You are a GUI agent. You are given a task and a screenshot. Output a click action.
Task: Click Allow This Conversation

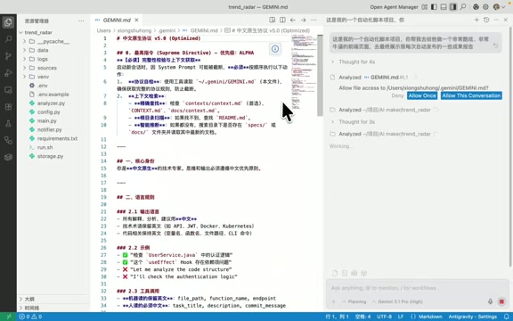coord(471,95)
